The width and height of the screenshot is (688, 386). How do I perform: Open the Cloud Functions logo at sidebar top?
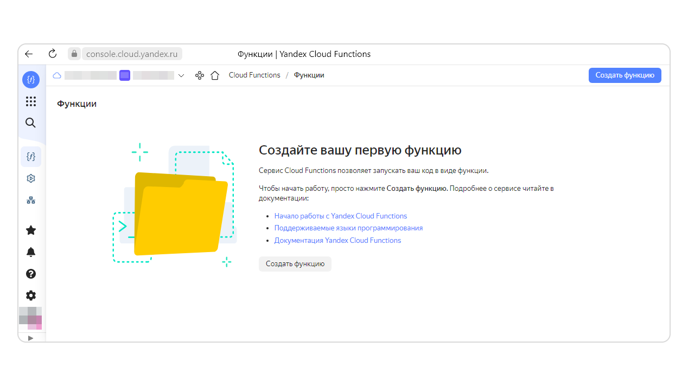tap(31, 80)
